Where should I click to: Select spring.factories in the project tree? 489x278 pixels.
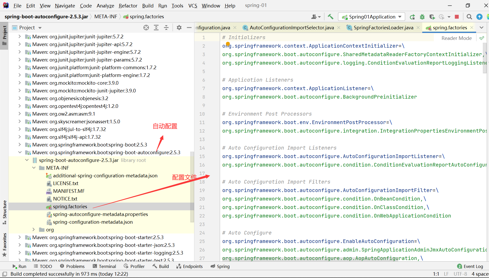click(x=70, y=206)
